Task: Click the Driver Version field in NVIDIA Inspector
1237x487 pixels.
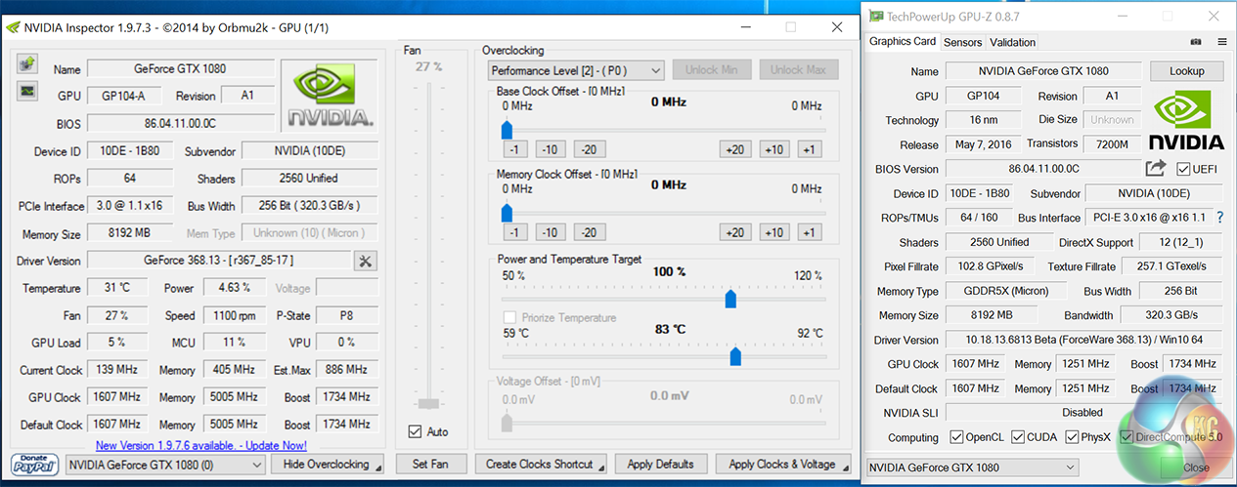Action: tap(218, 261)
